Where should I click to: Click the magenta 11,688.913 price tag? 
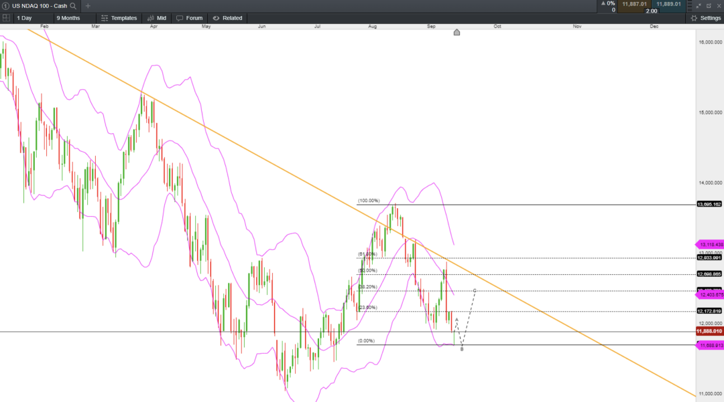point(710,345)
